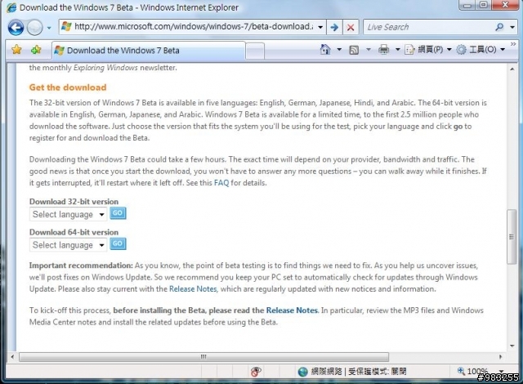Click the 'Download 32-bit version' label
The width and height of the screenshot is (523, 384).
coord(74,201)
